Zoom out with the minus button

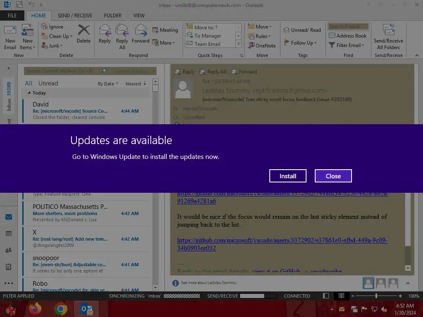coord(352,296)
